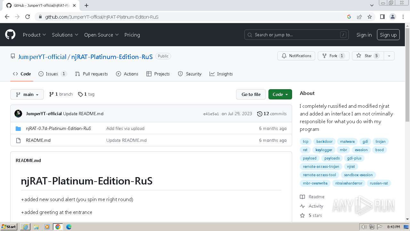Click the Start button on taskbar
The width and height of the screenshot is (410, 231).
(9, 227)
